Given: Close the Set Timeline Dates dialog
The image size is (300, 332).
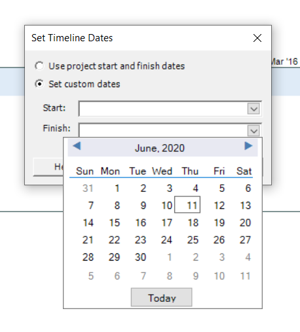Looking at the screenshot, I should pyautogui.click(x=257, y=38).
